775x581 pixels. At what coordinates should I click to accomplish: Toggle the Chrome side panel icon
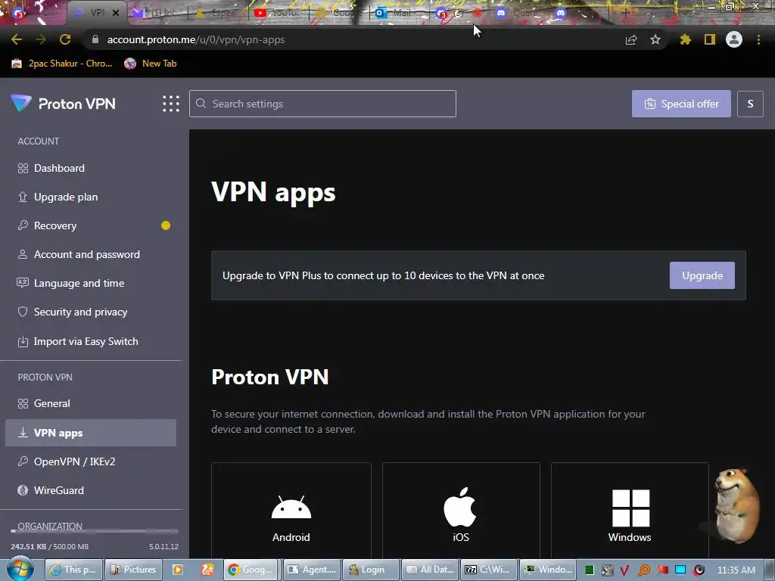pyautogui.click(x=710, y=39)
